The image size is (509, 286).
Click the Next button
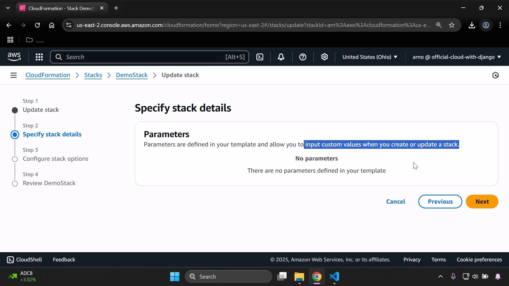[x=482, y=202]
